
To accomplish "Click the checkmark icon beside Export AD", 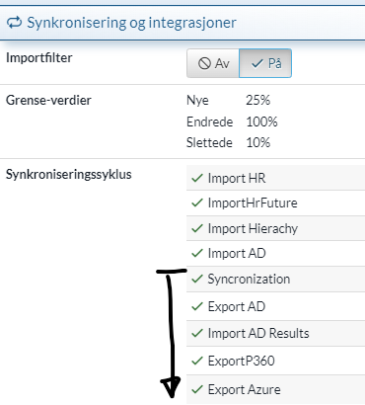I will click(x=197, y=306).
